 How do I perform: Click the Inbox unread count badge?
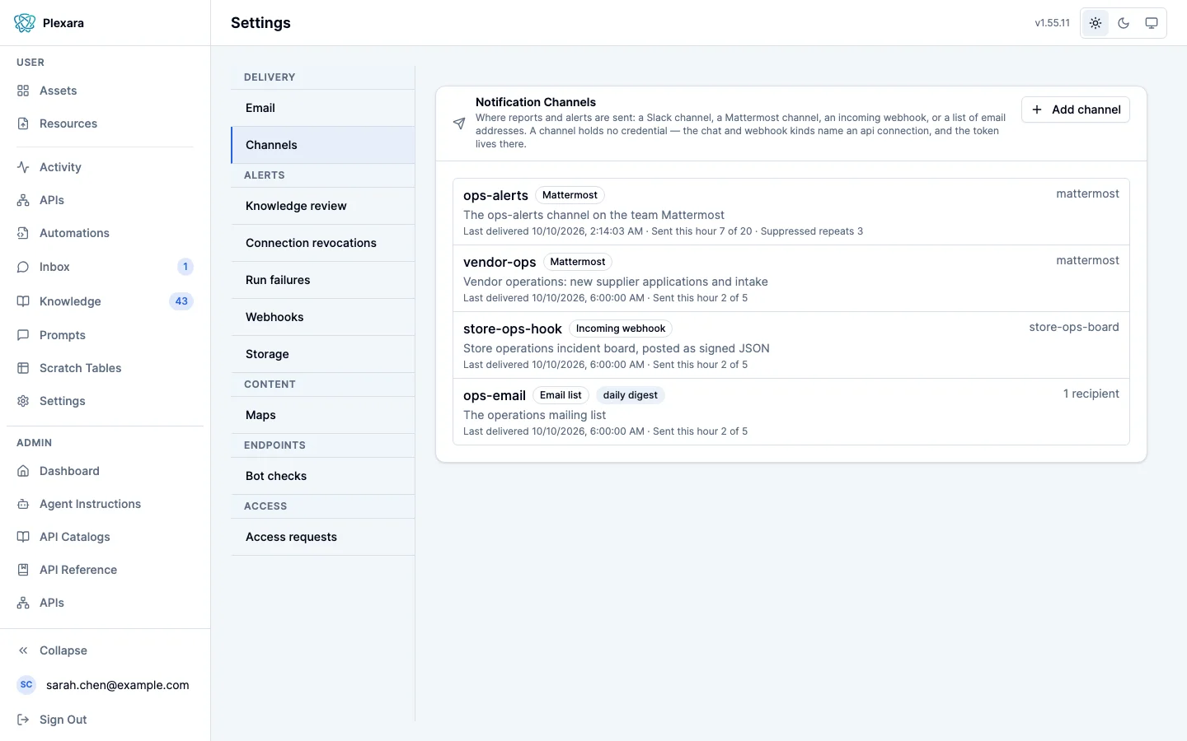(x=185, y=267)
